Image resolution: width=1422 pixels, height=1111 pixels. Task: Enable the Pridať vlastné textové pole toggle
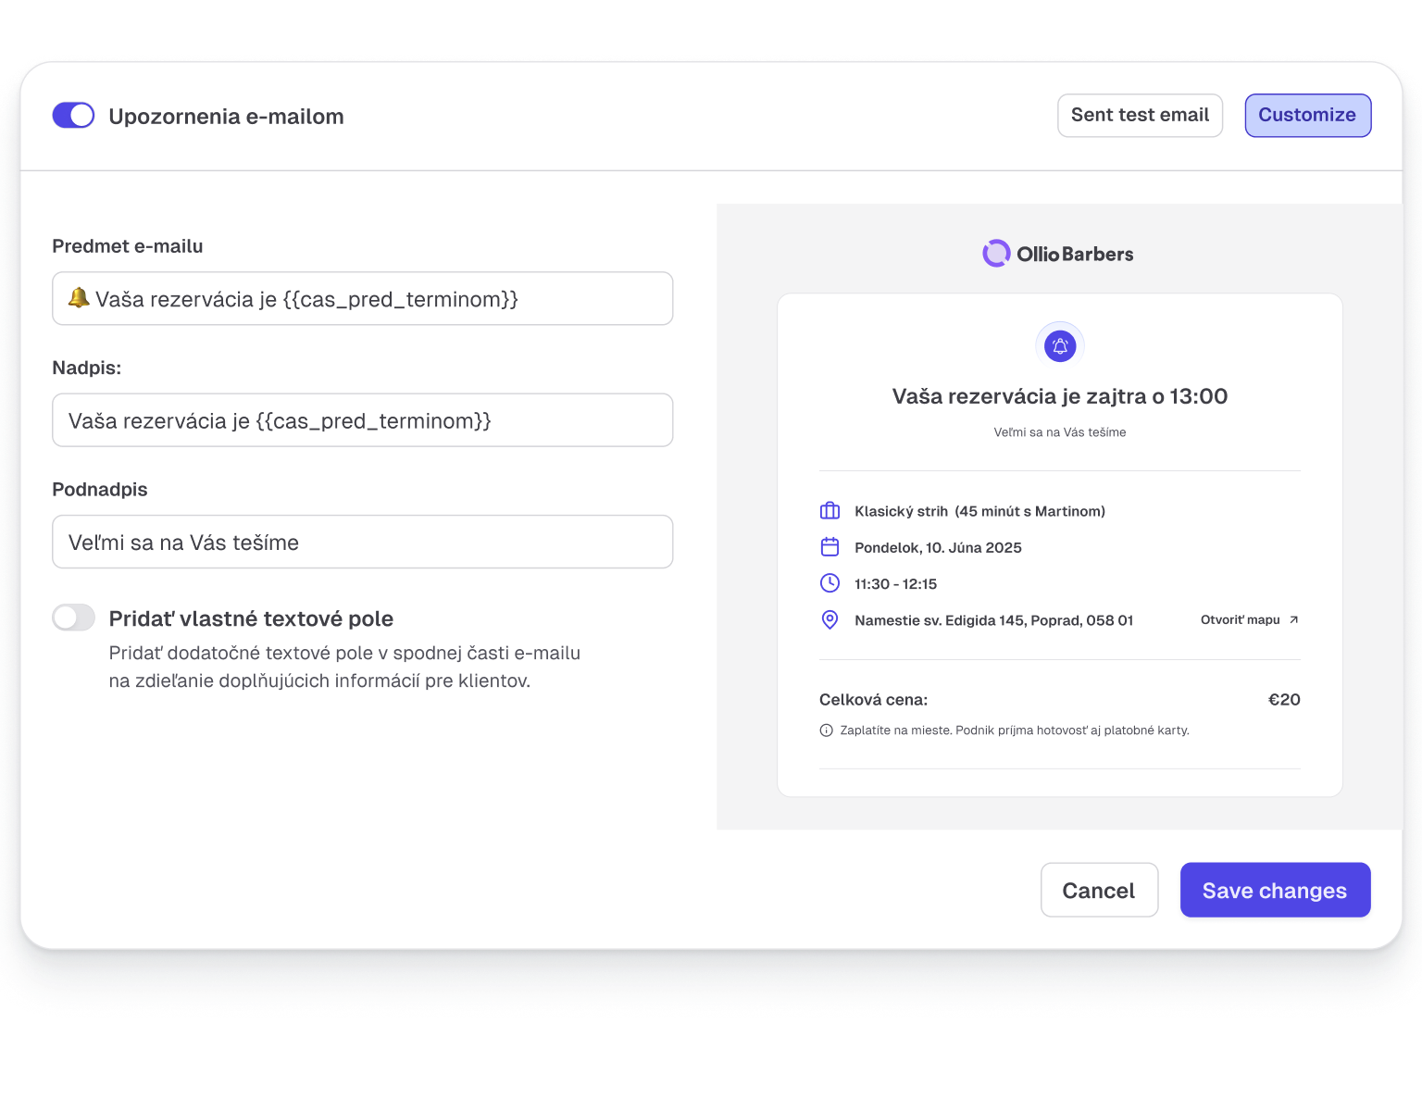tap(73, 618)
